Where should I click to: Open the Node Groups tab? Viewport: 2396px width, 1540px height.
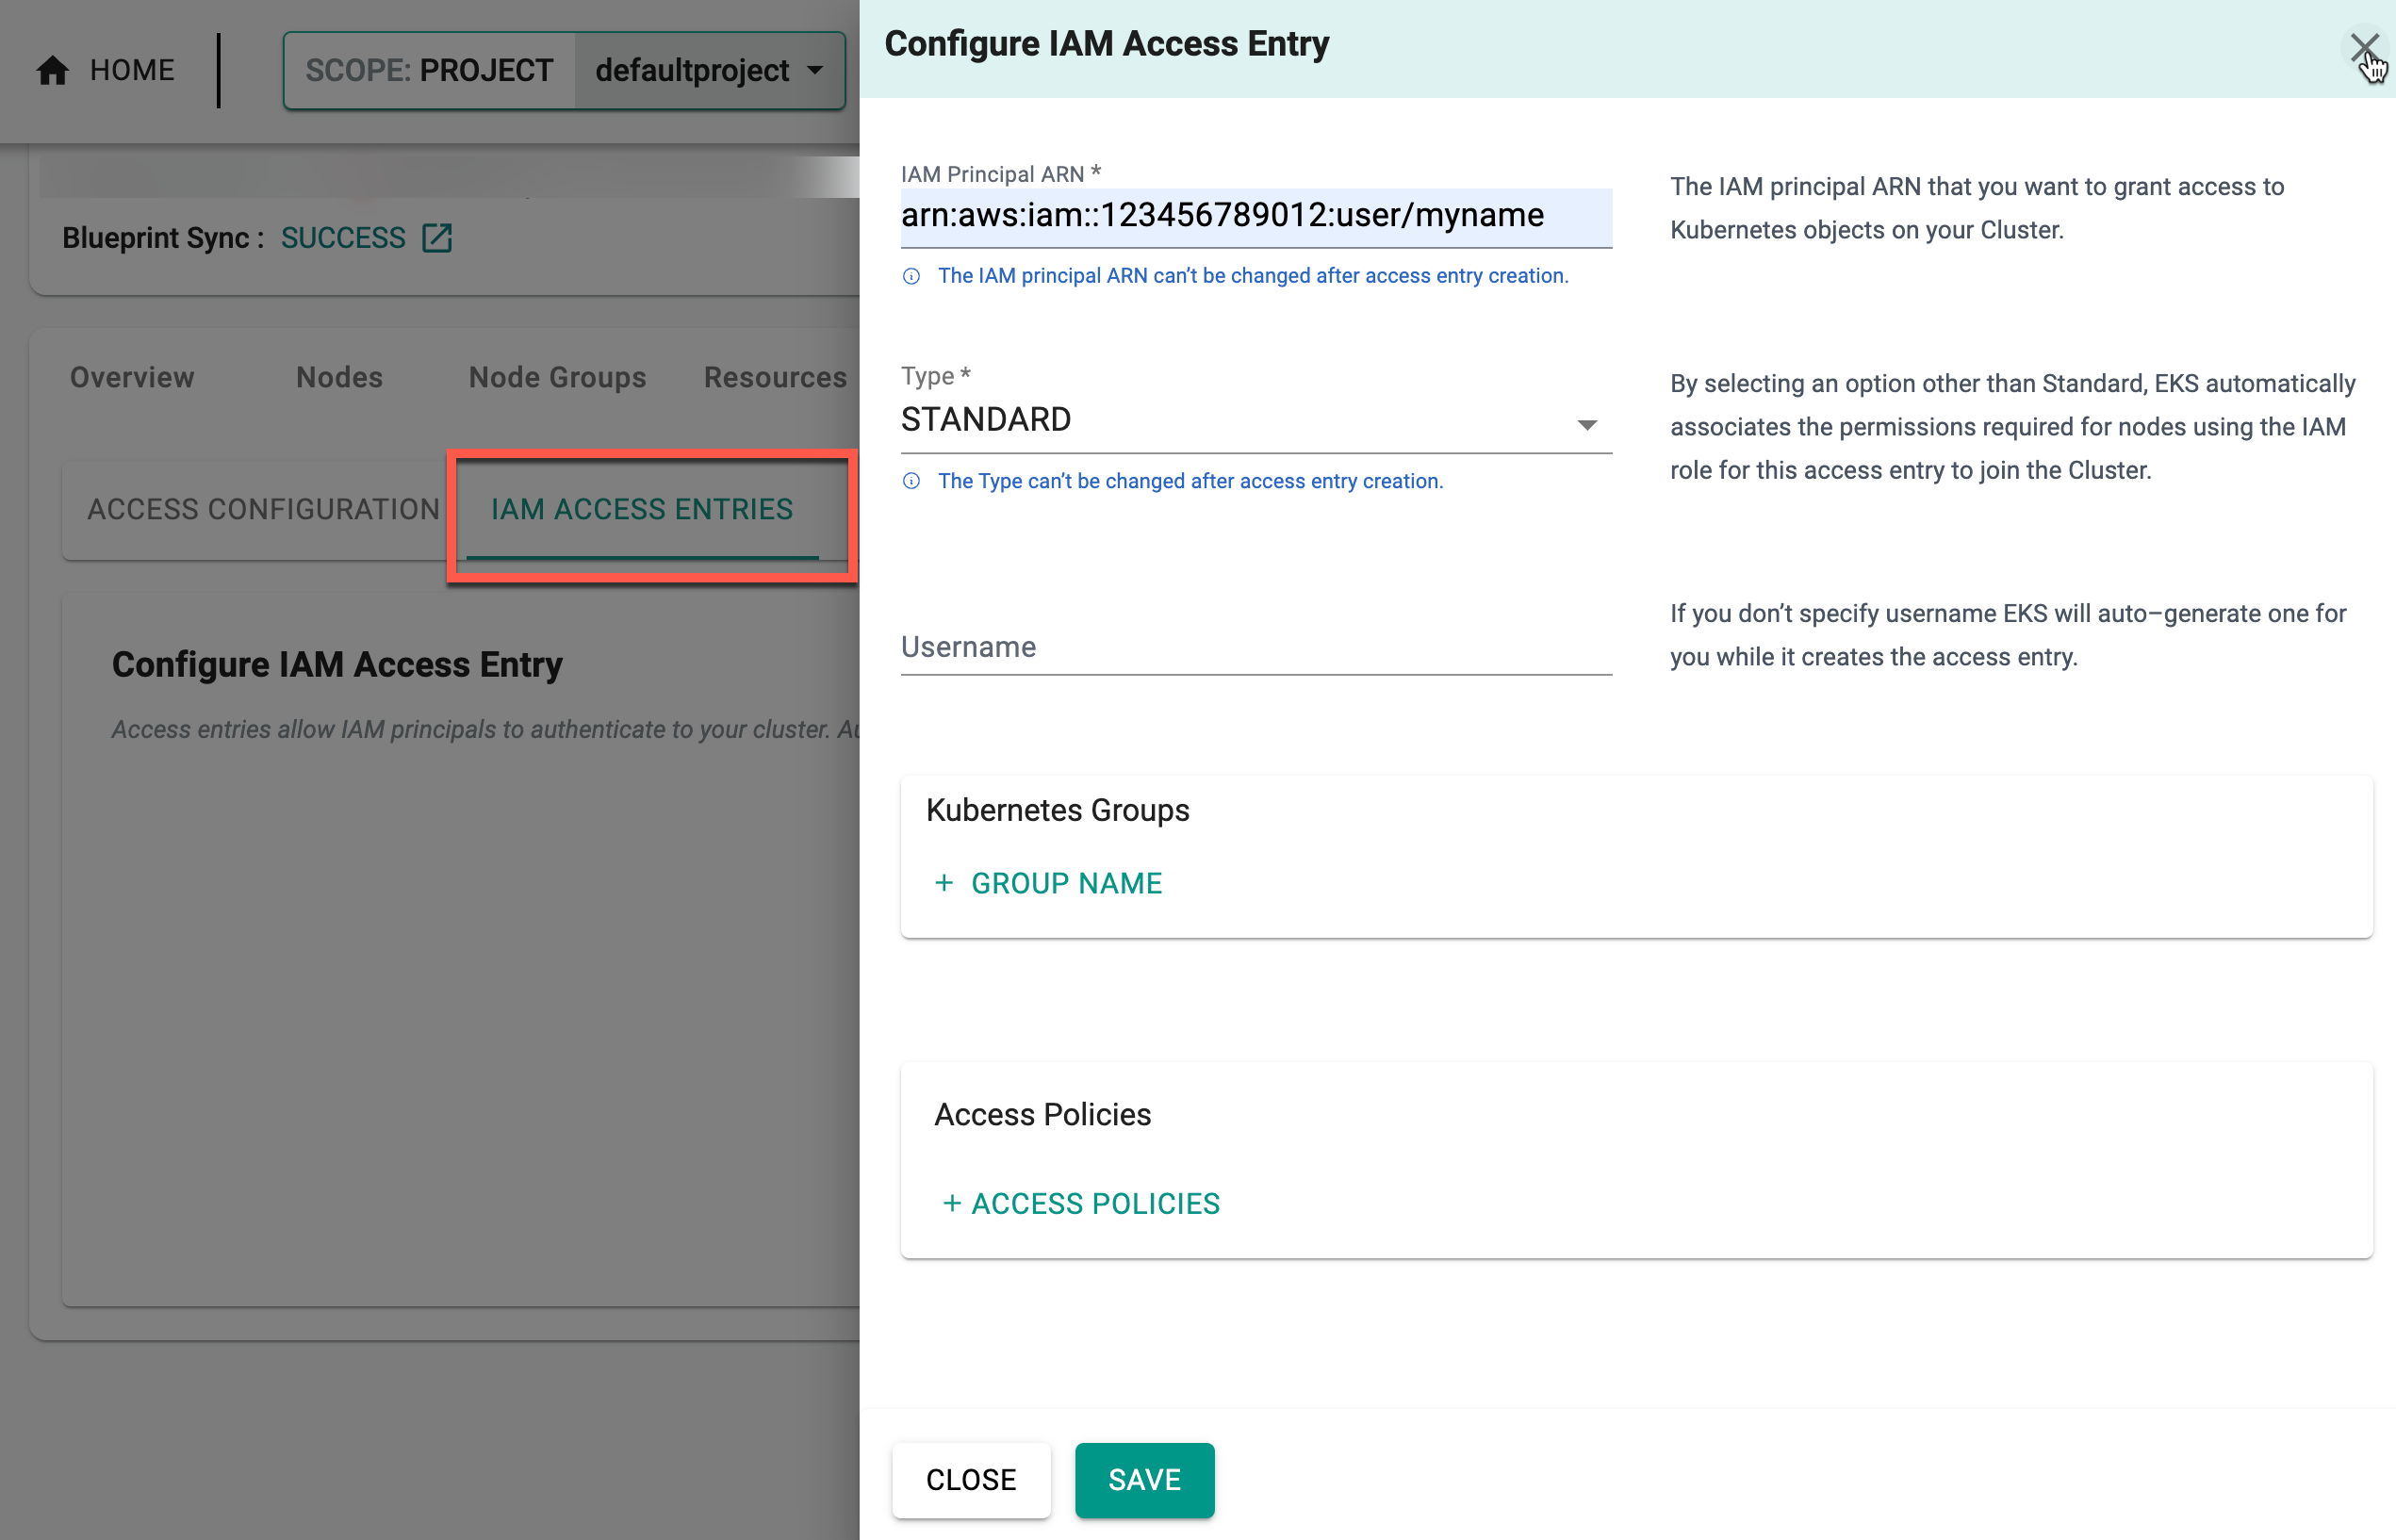(557, 377)
